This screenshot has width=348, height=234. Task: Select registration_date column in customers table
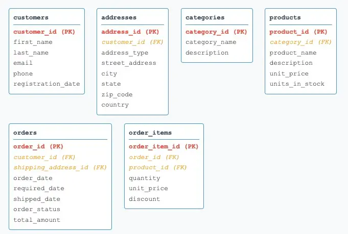click(47, 84)
